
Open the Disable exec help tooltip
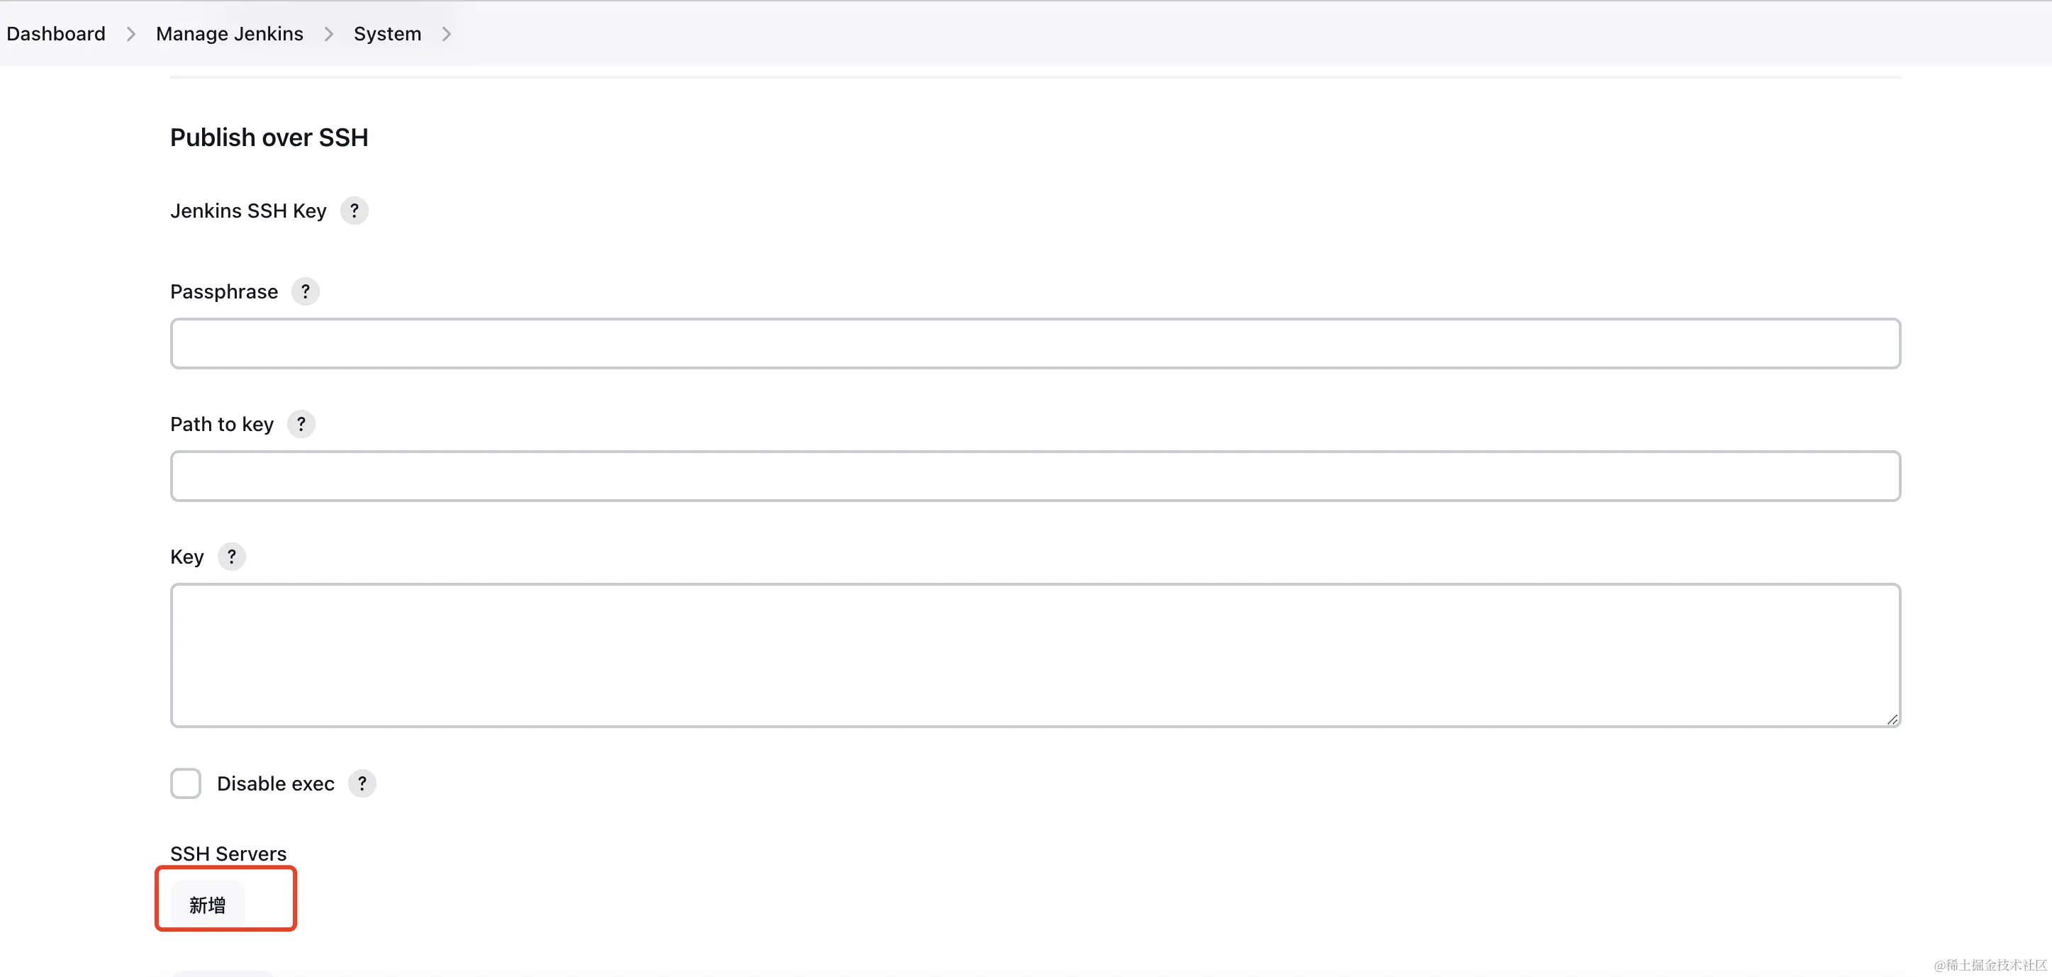click(x=362, y=783)
